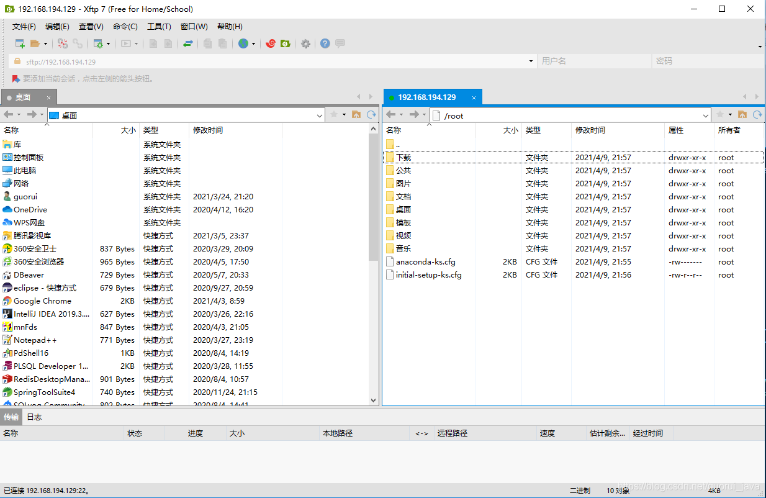Click home folder icon in remote pane
The height and width of the screenshot is (498, 766).
tap(742, 115)
